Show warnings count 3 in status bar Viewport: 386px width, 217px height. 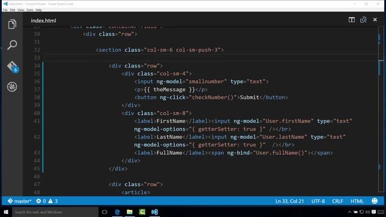[x=53, y=201]
